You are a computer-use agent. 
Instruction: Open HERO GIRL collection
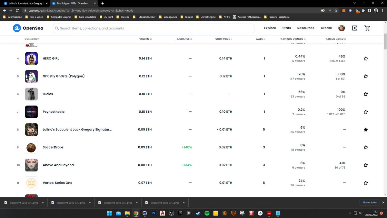(51, 58)
